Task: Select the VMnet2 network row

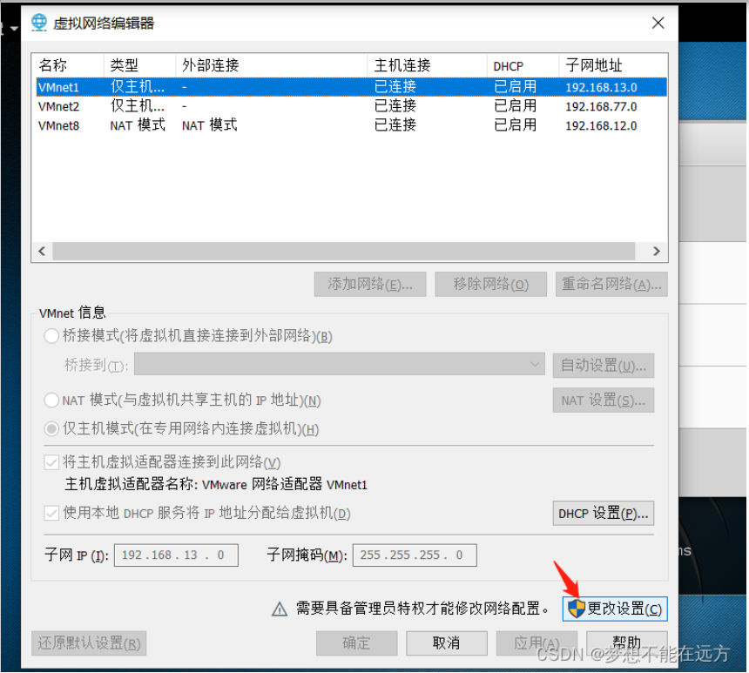Action: point(352,106)
